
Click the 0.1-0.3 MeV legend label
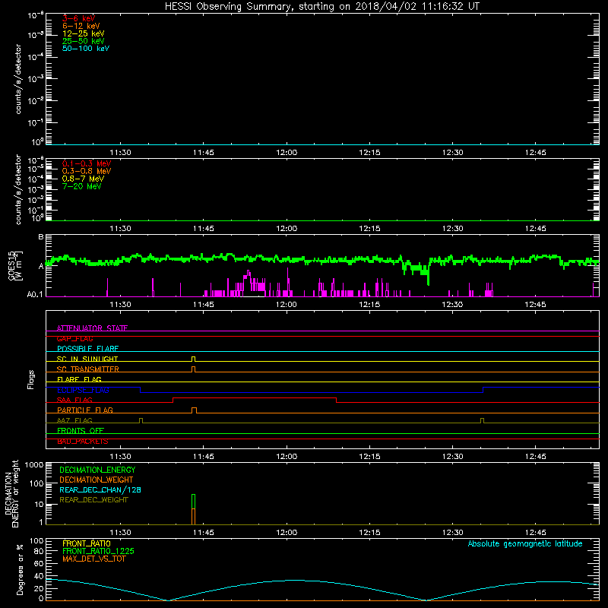click(x=87, y=163)
